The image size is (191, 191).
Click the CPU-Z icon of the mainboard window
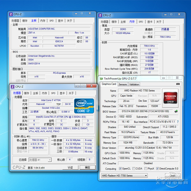coord(11,14)
